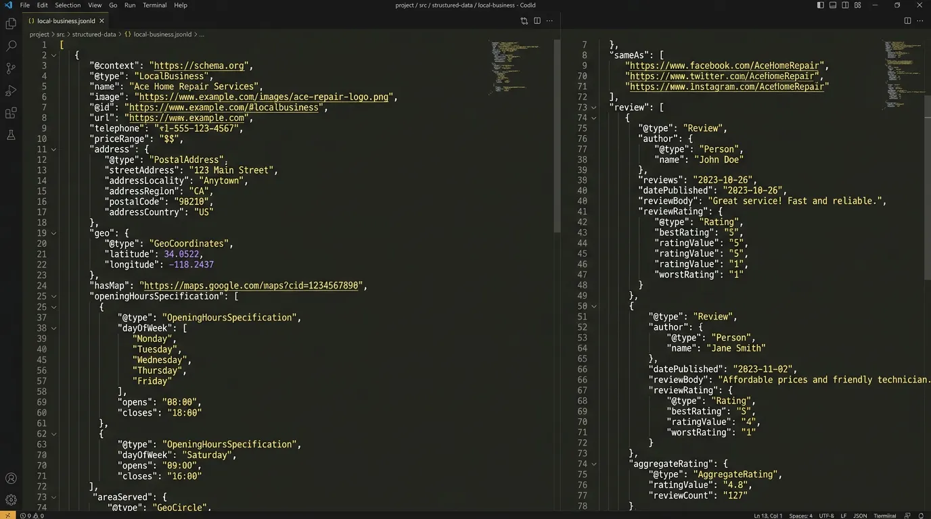Open the Search view in activity bar
The image size is (931, 519).
tap(11, 46)
